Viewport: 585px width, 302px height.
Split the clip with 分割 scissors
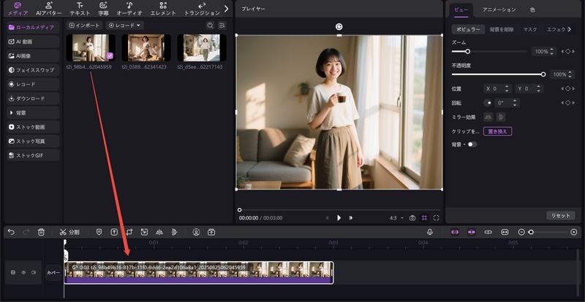pos(69,232)
